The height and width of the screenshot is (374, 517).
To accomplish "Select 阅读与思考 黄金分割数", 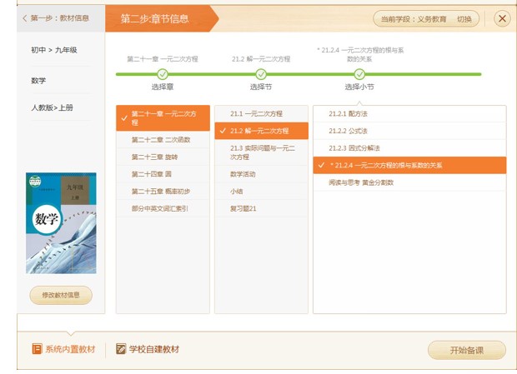I will pyautogui.click(x=409, y=182).
